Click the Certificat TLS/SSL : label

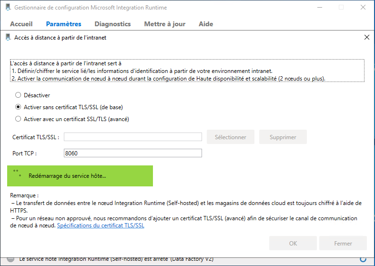tap(36, 137)
